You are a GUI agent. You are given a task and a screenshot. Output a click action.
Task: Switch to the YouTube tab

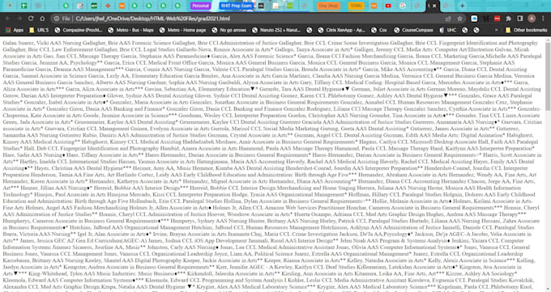388,6
